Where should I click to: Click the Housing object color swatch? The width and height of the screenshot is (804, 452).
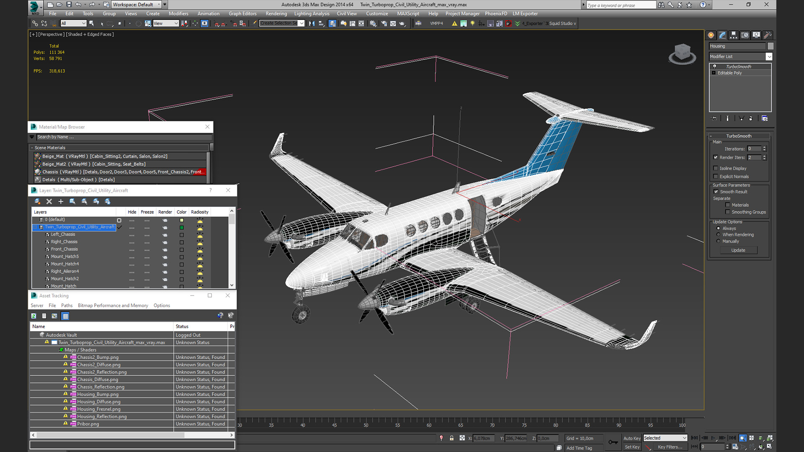point(770,46)
